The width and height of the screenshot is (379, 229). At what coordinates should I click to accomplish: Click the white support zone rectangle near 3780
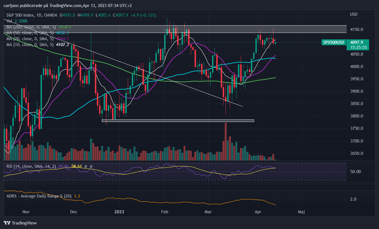178,121
